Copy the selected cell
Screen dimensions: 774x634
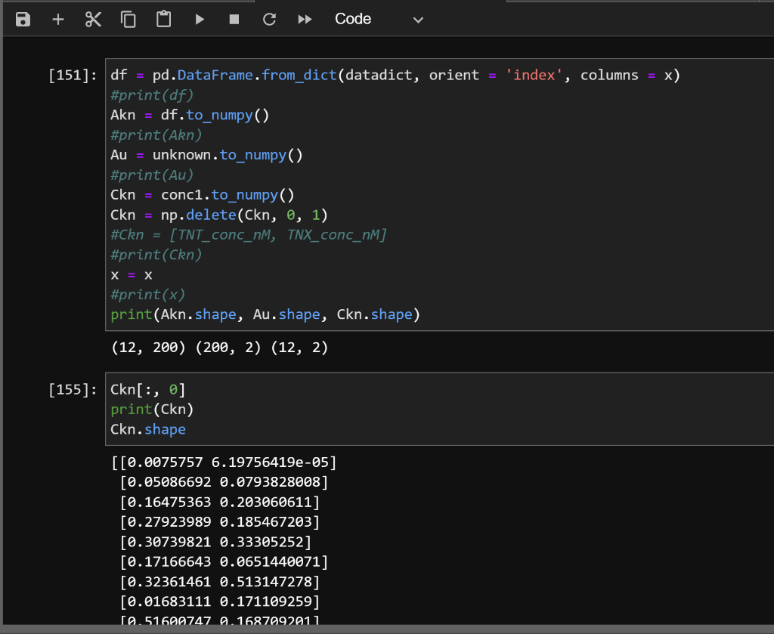(128, 19)
